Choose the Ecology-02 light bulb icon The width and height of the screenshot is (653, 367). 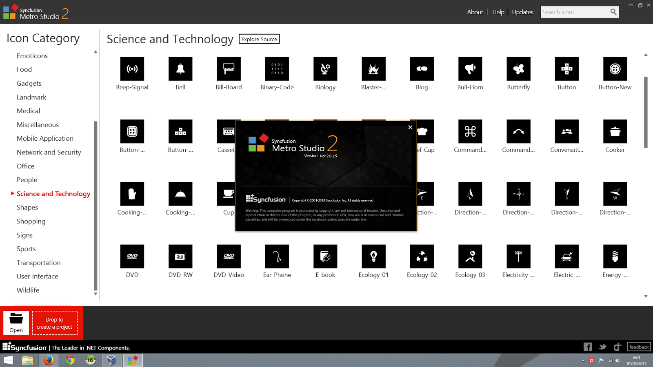(x=422, y=256)
